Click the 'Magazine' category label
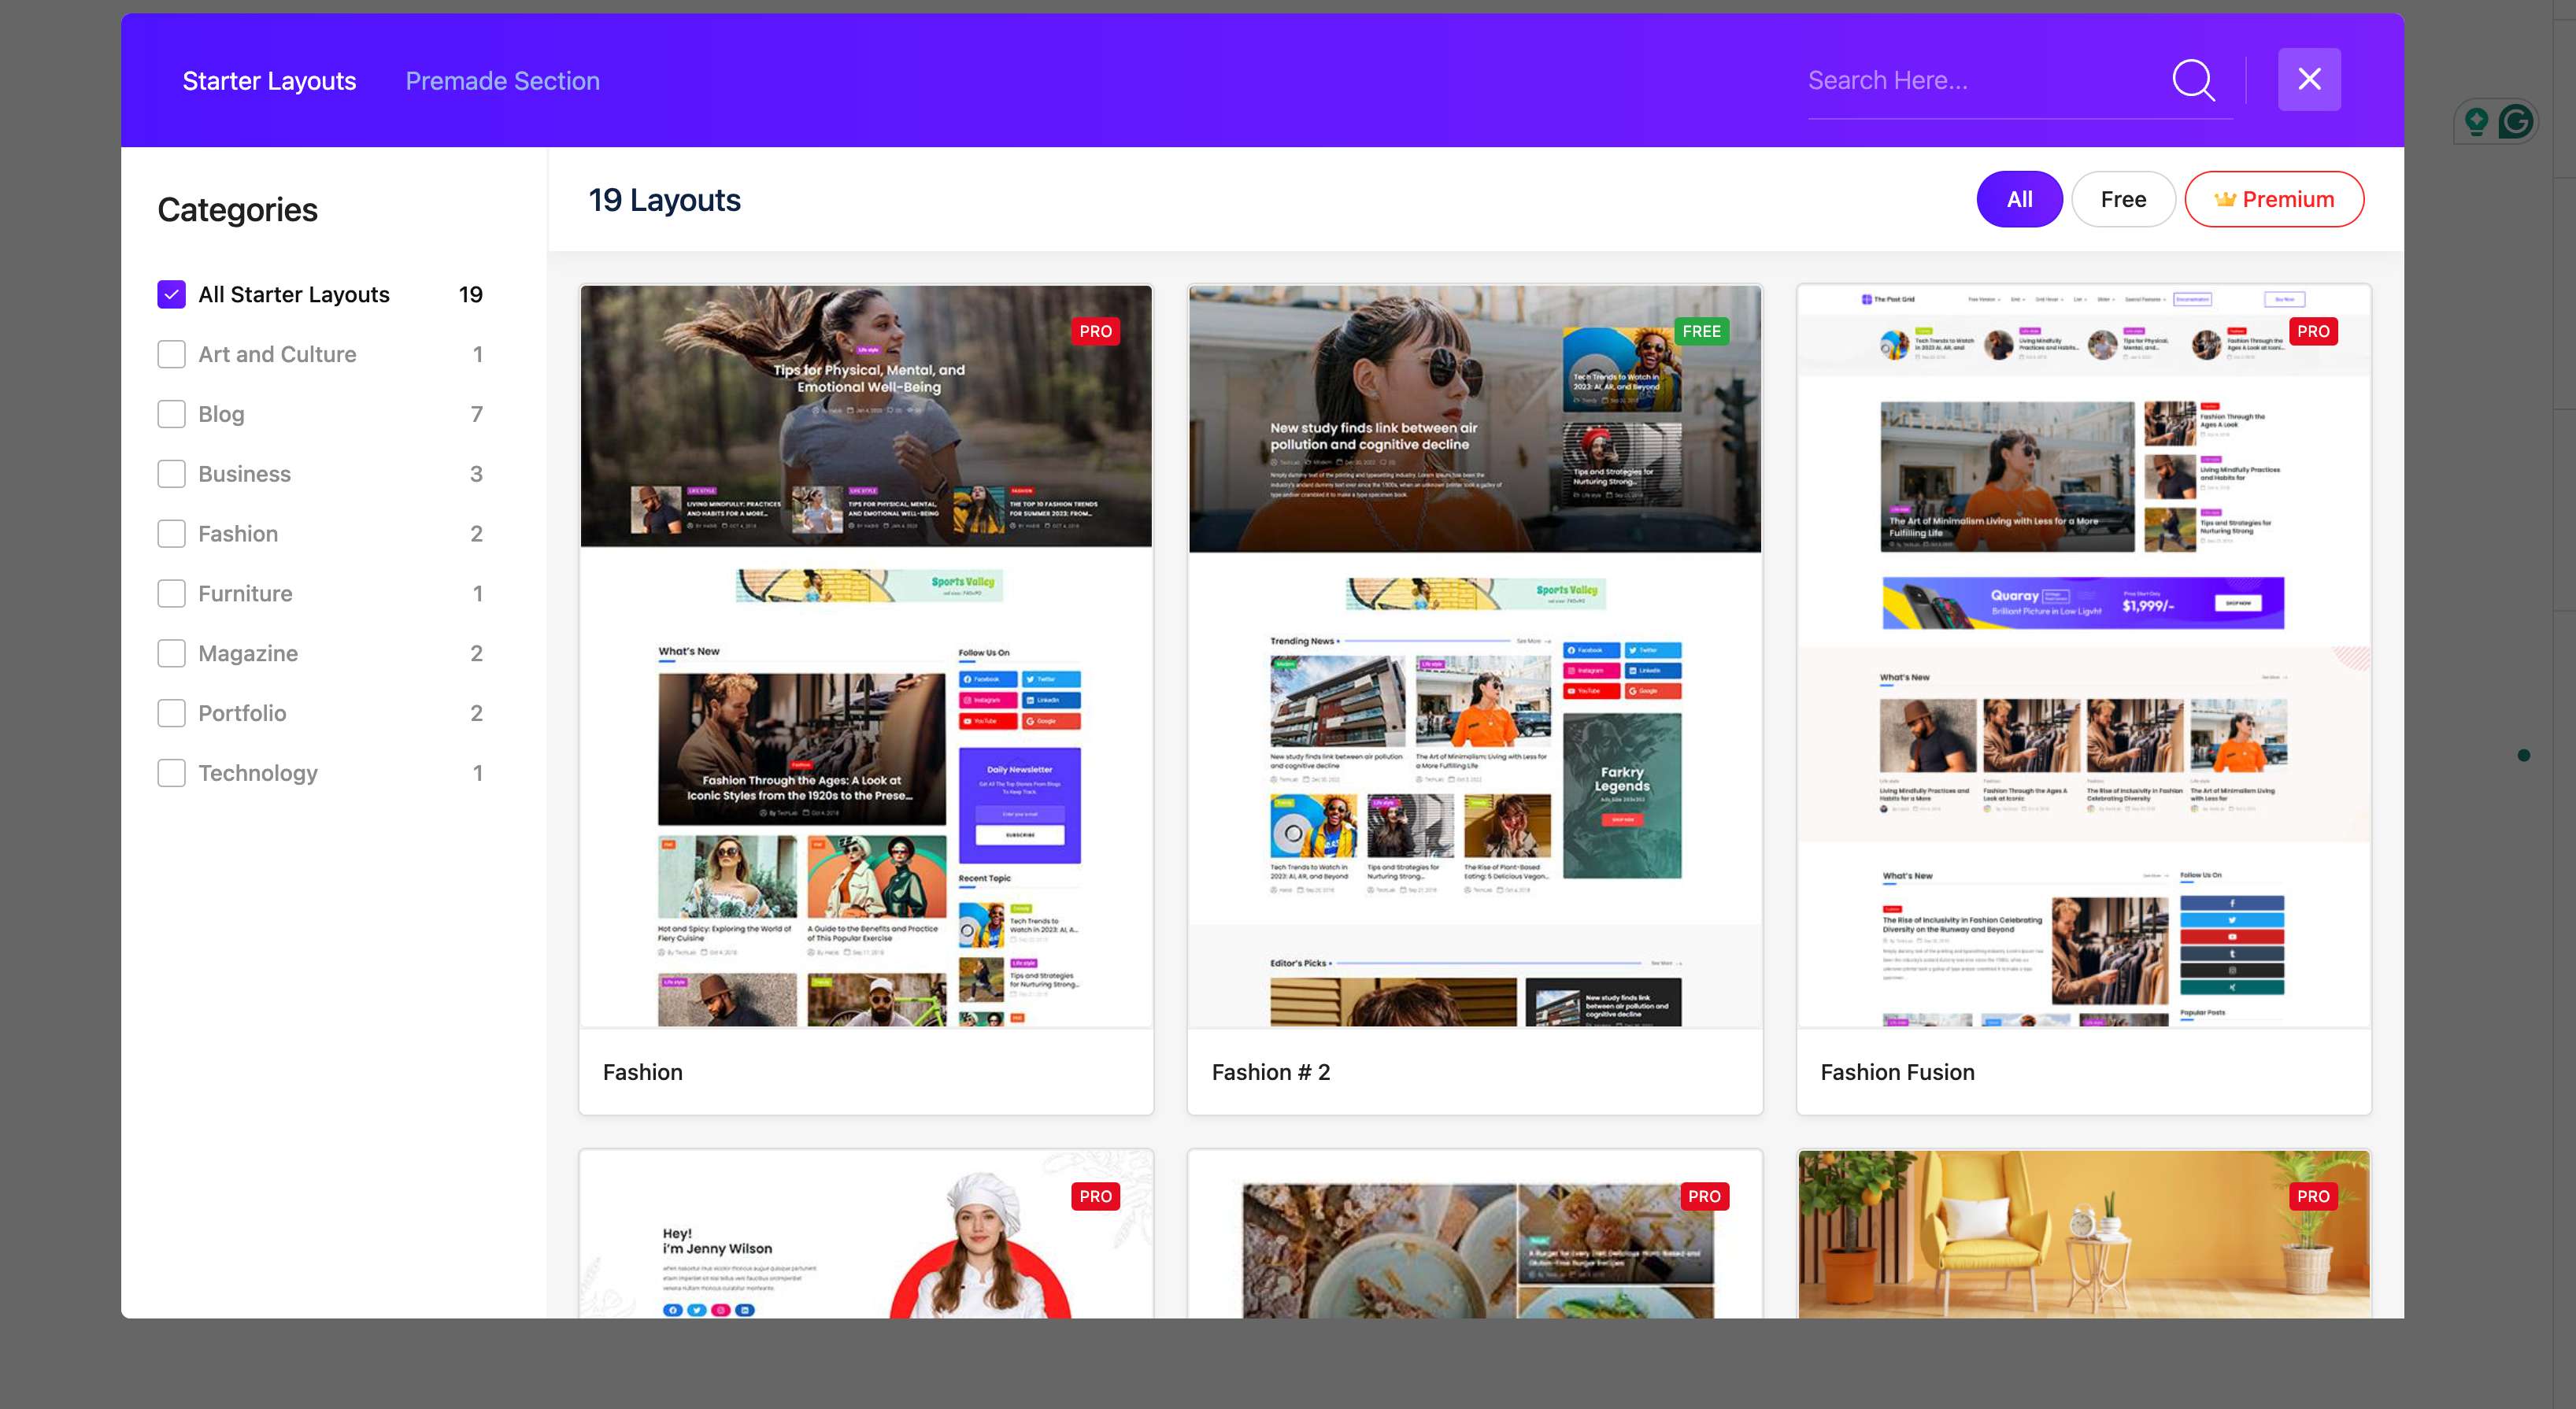2576x1409 pixels. (x=248, y=653)
